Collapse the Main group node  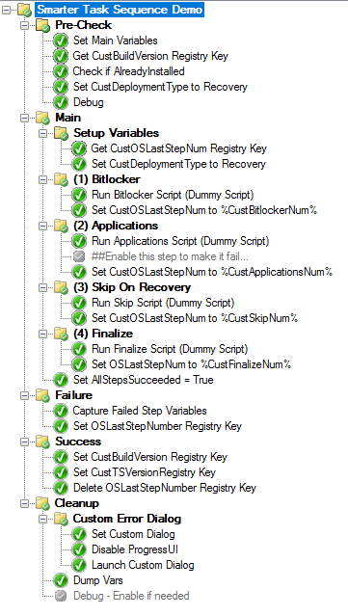(25, 118)
